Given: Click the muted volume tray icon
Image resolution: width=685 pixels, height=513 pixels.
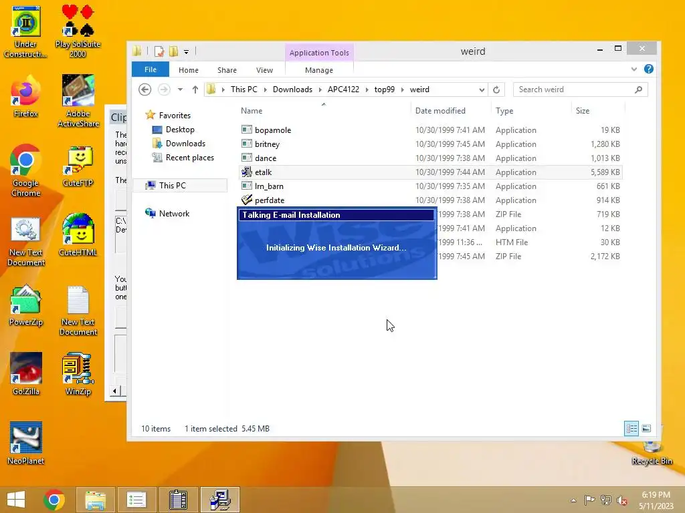Looking at the screenshot, I should click(622, 500).
